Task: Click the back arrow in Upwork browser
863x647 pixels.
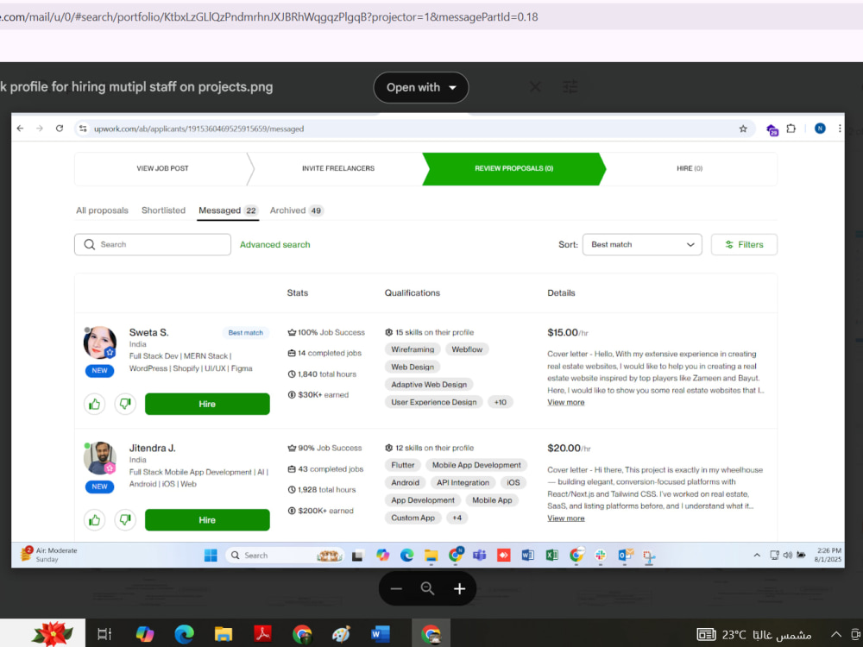Action: pos(21,129)
